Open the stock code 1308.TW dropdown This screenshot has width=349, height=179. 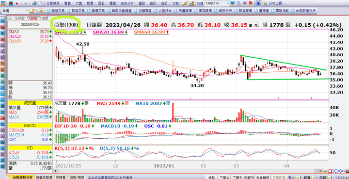[227, 3]
